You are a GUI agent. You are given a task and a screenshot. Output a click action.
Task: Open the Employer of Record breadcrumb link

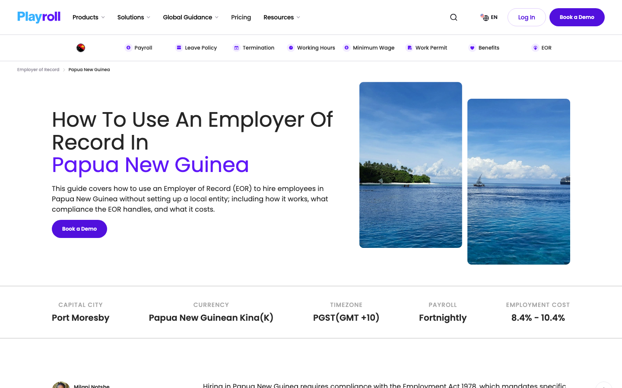coord(38,69)
